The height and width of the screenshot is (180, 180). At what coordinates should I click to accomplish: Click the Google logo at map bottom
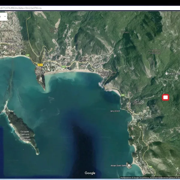pos(90,173)
